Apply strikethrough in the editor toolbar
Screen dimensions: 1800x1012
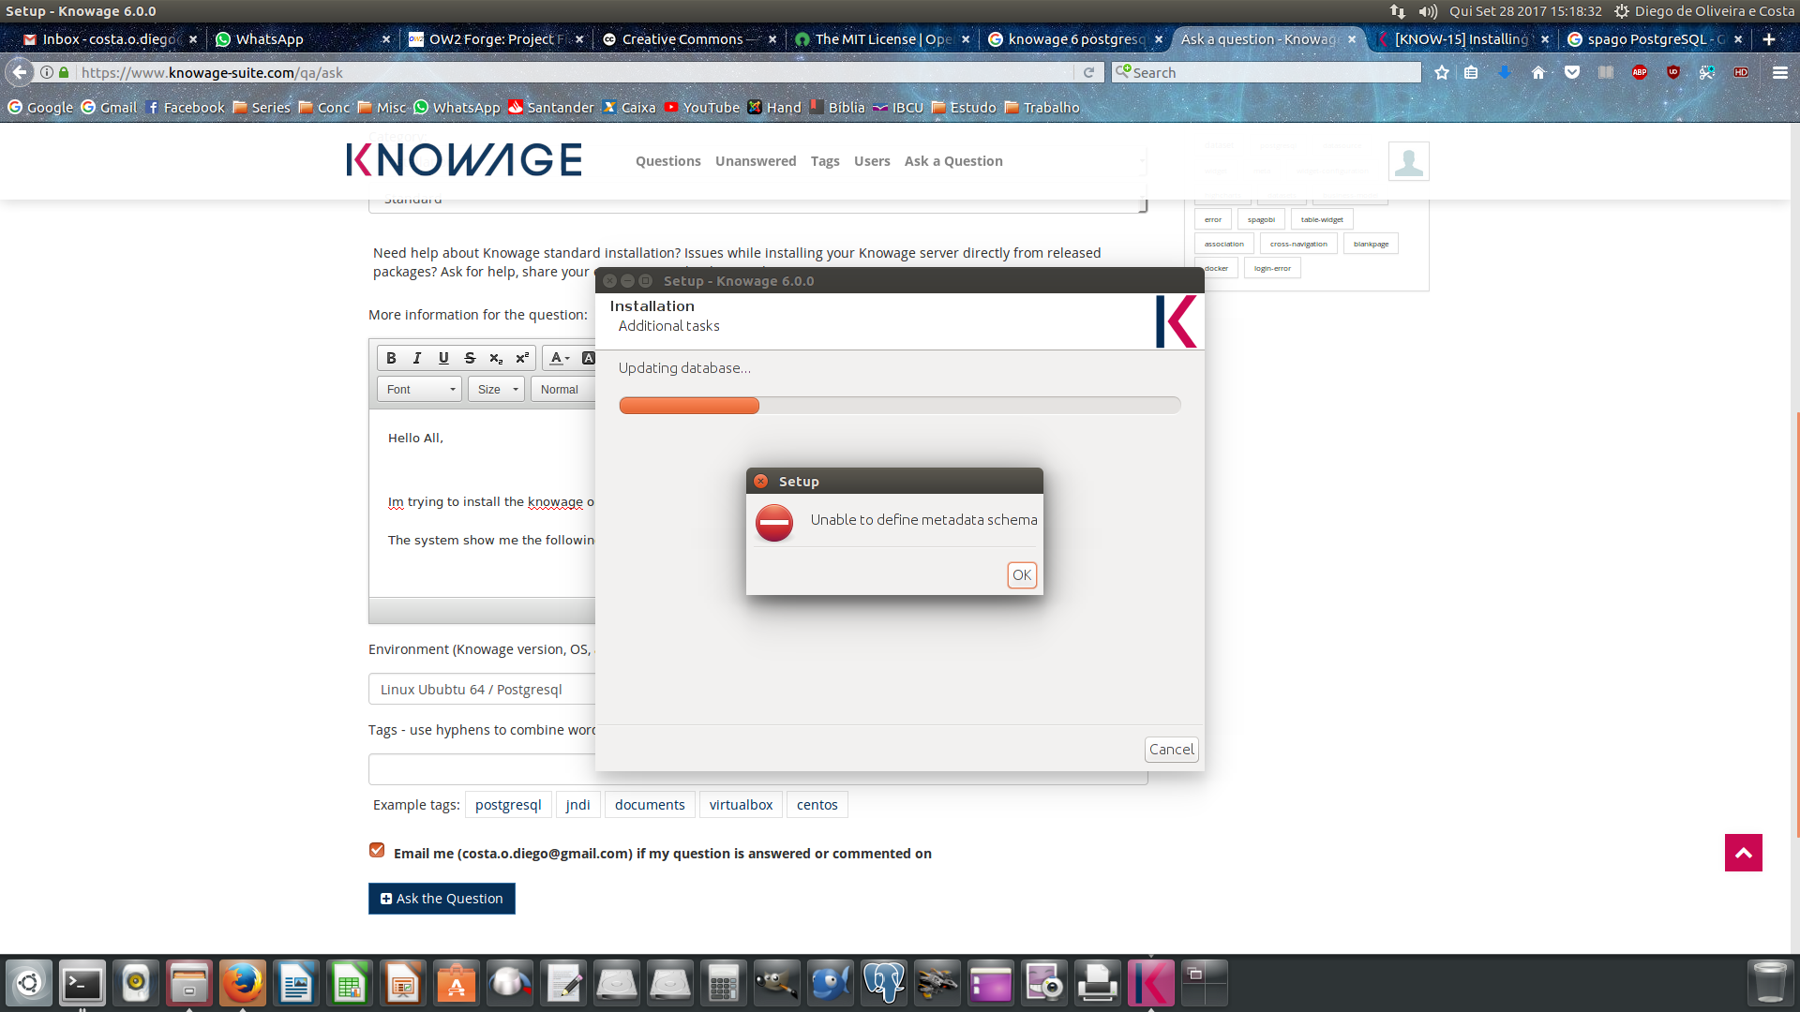(x=470, y=358)
